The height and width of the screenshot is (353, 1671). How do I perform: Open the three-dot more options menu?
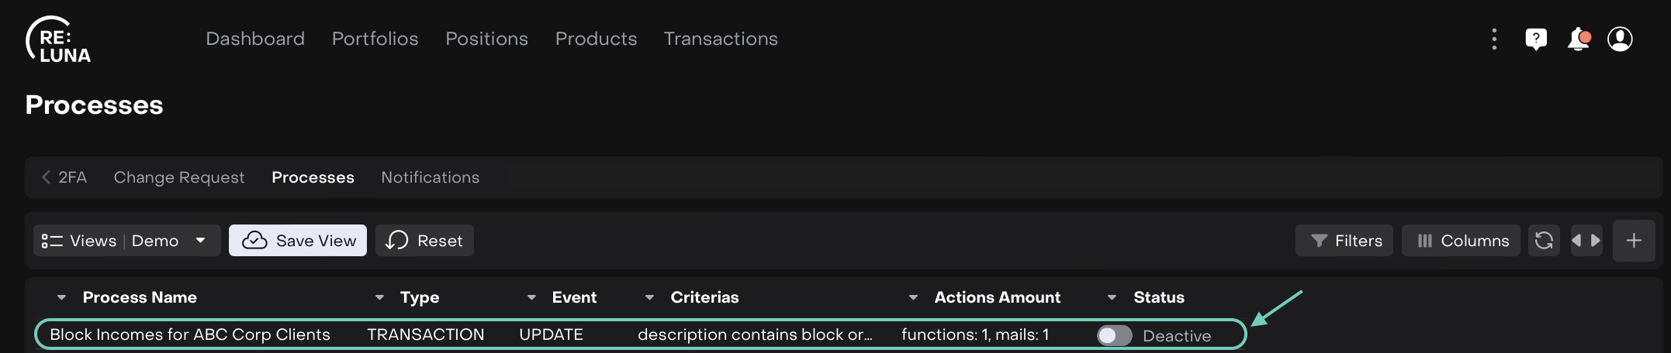(x=1494, y=39)
